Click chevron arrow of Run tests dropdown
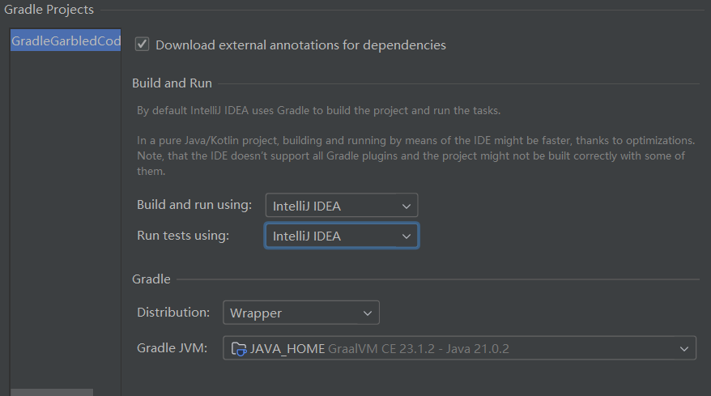The width and height of the screenshot is (711, 396). coord(407,236)
